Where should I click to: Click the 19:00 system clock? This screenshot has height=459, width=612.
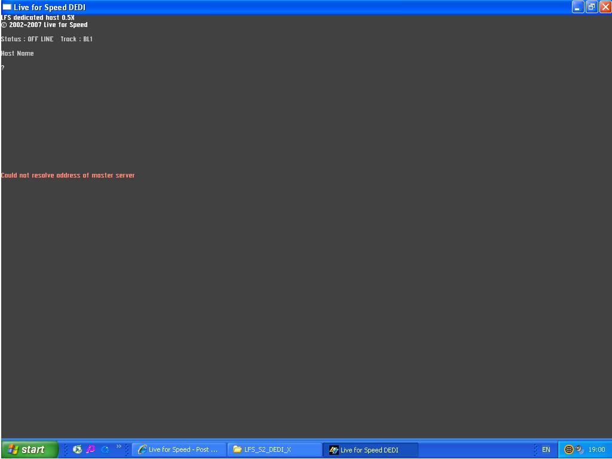tap(597, 449)
